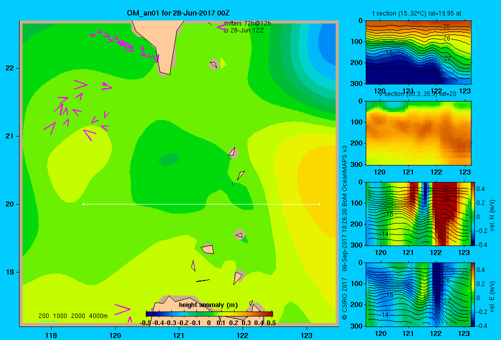Click the vertical "© CSIRO 2017" credit text
The image size is (501, 340).
(x=345, y=299)
